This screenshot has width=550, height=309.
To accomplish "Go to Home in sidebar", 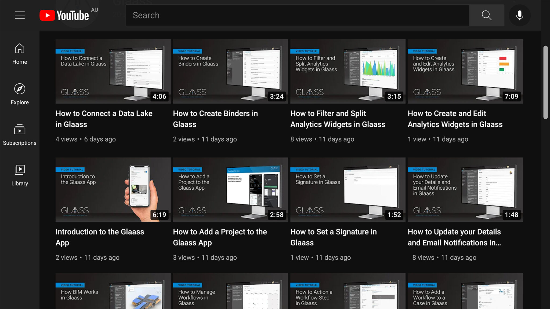I will [x=20, y=54].
